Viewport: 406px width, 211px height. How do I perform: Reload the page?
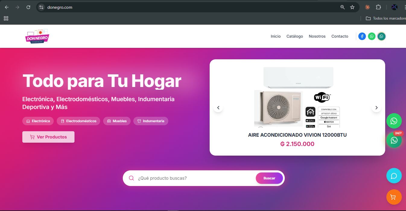pyautogui.click(x=28, y=7)
